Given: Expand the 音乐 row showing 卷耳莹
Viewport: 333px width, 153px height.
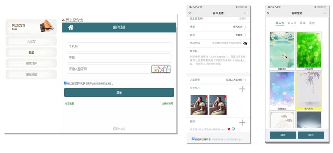Looking at the screenshot, I should coord(245,35).
